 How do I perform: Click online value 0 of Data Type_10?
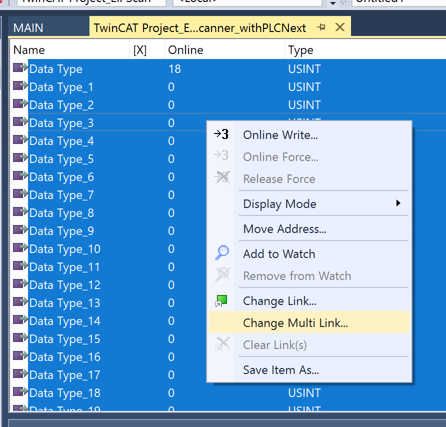171,249
